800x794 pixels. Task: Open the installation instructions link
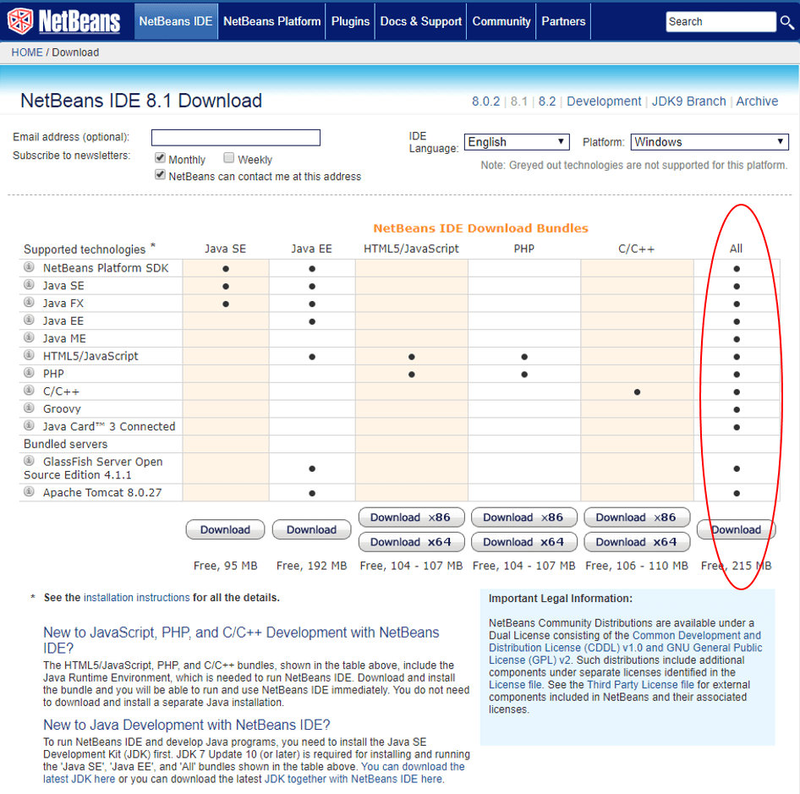[x=136, y=598]
